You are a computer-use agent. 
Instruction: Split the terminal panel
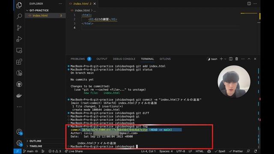click(231, 59)
